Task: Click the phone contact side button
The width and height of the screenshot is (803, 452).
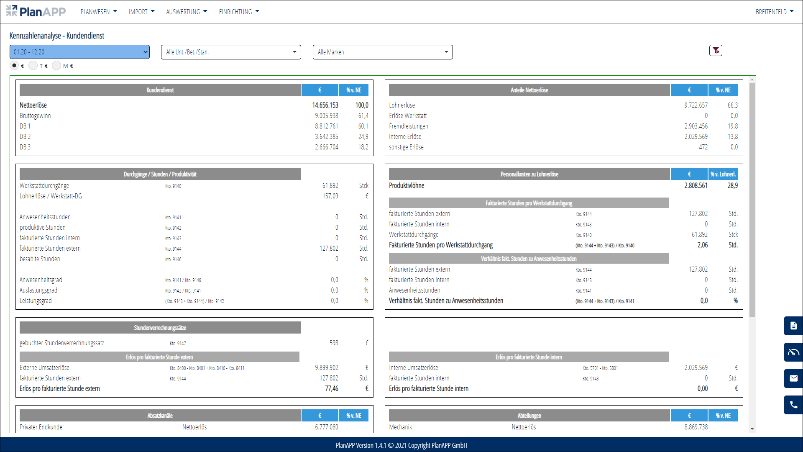Action: tap(793, 405)
